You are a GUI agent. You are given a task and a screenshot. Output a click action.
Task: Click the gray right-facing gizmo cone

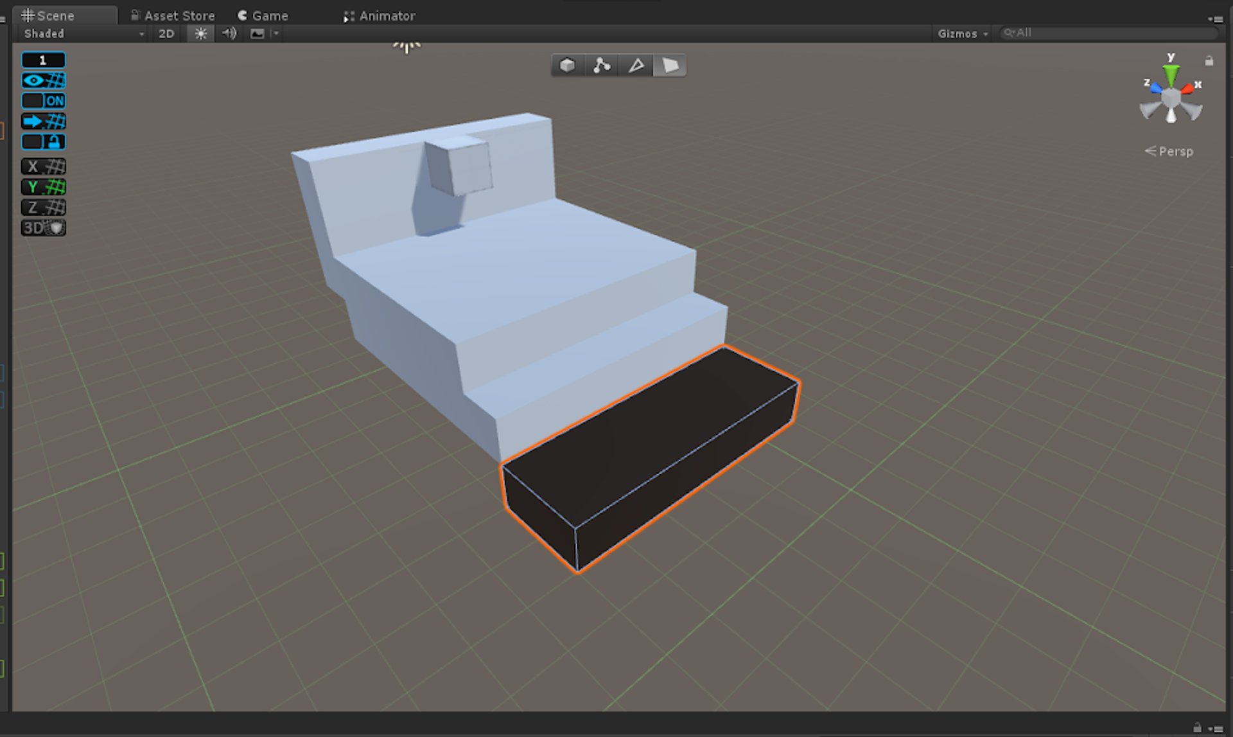(1192, 111)
